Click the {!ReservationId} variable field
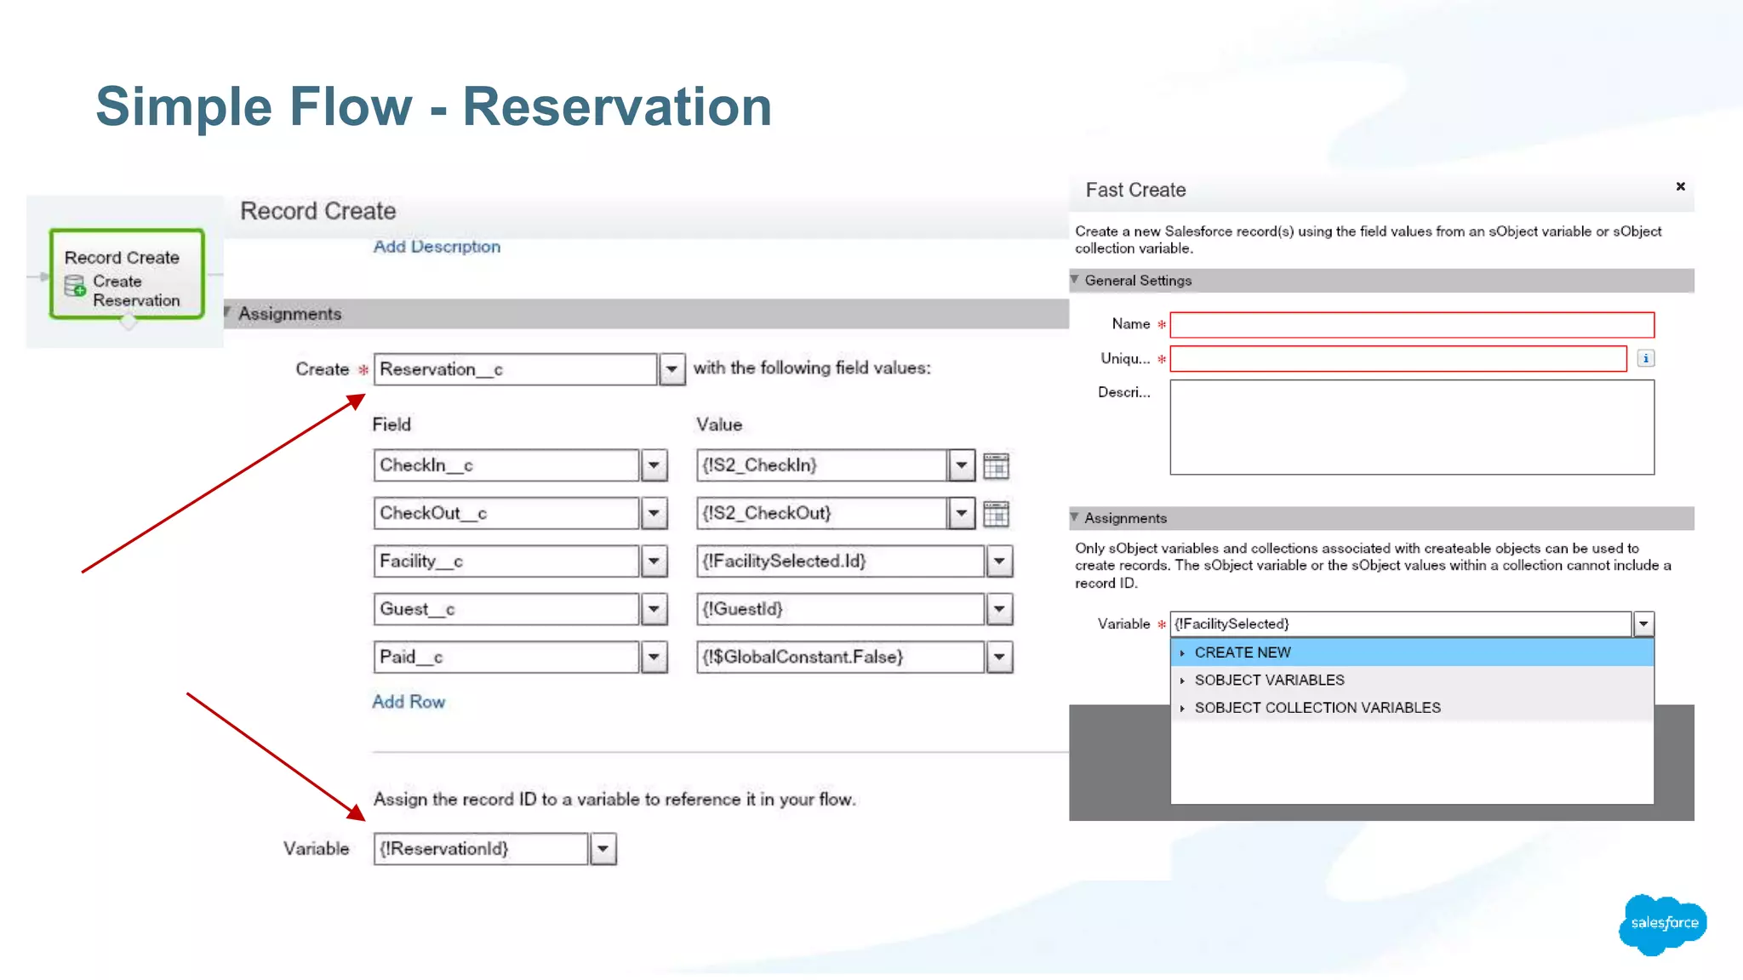The width and height of the screenshot is (1743, 980). tap(481, 849)
